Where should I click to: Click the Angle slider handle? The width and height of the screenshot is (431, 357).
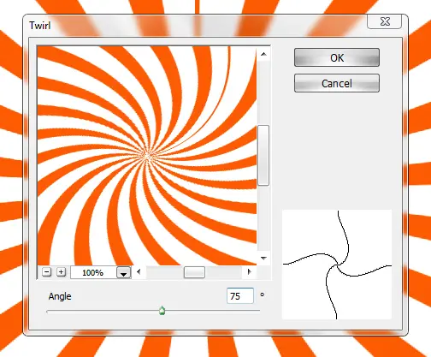(x=162, y=311)
